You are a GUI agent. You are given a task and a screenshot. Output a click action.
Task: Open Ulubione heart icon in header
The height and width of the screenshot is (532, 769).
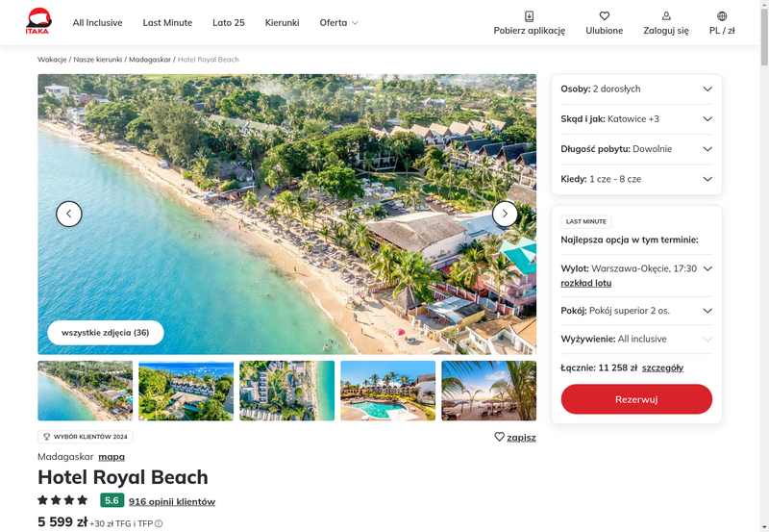605,16
